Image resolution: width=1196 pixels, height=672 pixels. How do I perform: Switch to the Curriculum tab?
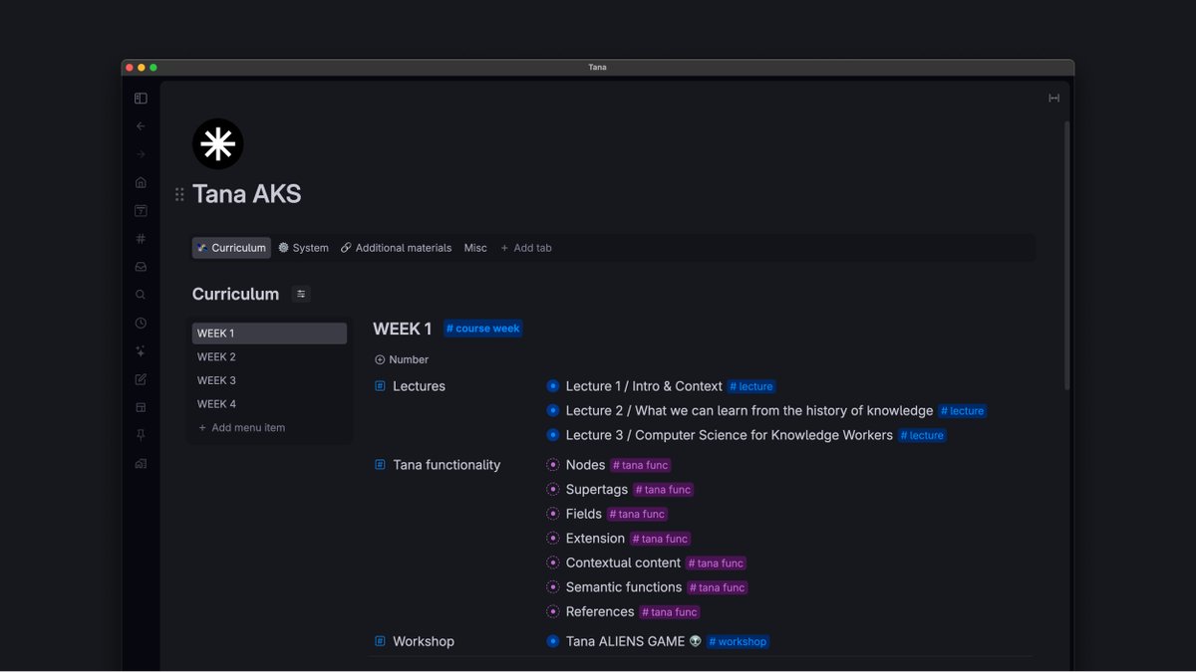[x=231, y=248]
